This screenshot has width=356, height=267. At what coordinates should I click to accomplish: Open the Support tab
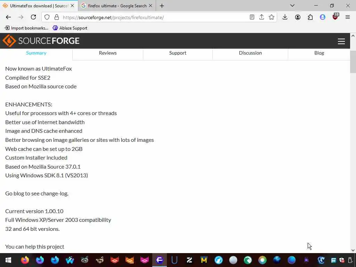click(x=178, y=53)
